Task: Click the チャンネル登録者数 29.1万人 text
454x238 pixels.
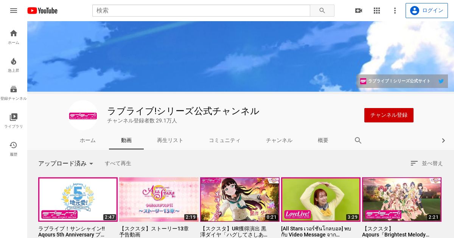Action: pyautogui.click(x=142, y=121)
